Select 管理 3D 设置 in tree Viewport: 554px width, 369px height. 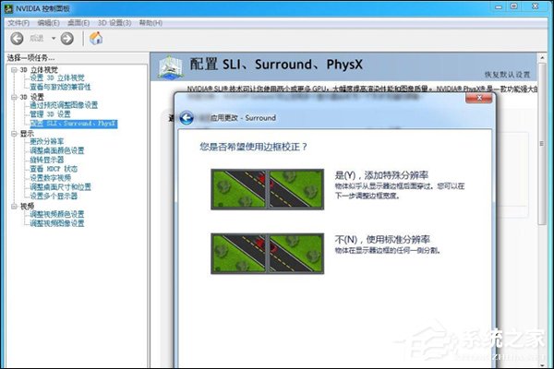point(50,114)
